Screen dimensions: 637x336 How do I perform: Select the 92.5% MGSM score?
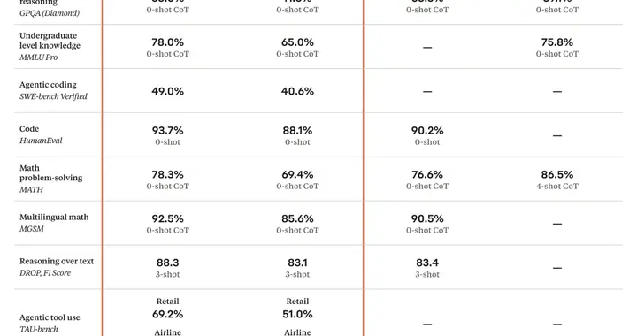point(167,218)
